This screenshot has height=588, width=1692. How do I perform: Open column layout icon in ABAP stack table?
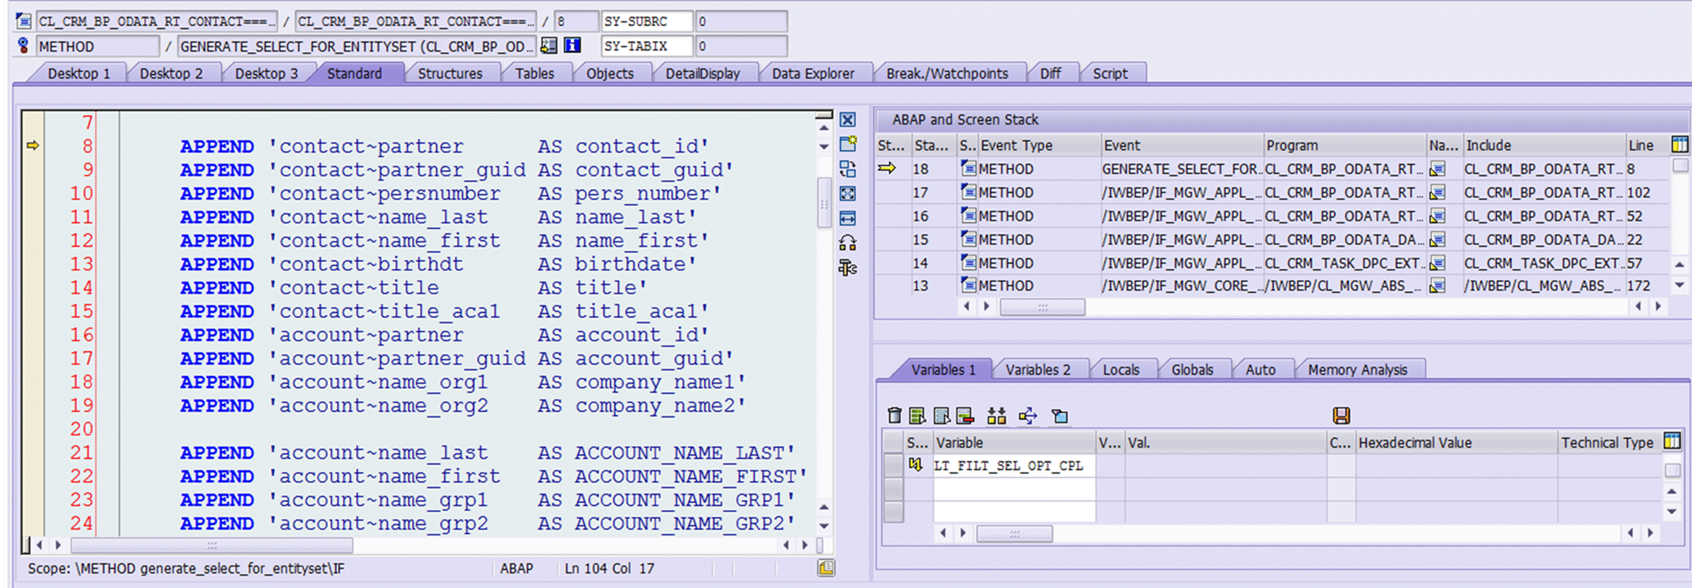point(1679,145)
